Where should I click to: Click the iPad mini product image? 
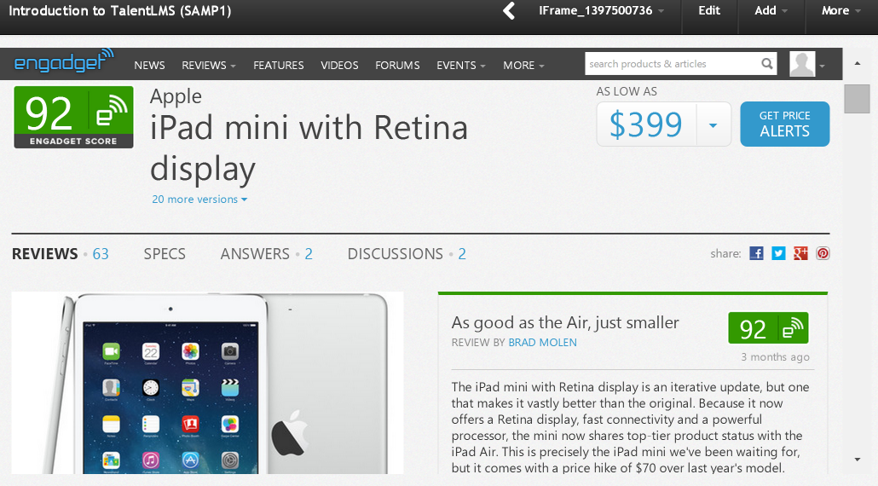pos(207,382)
